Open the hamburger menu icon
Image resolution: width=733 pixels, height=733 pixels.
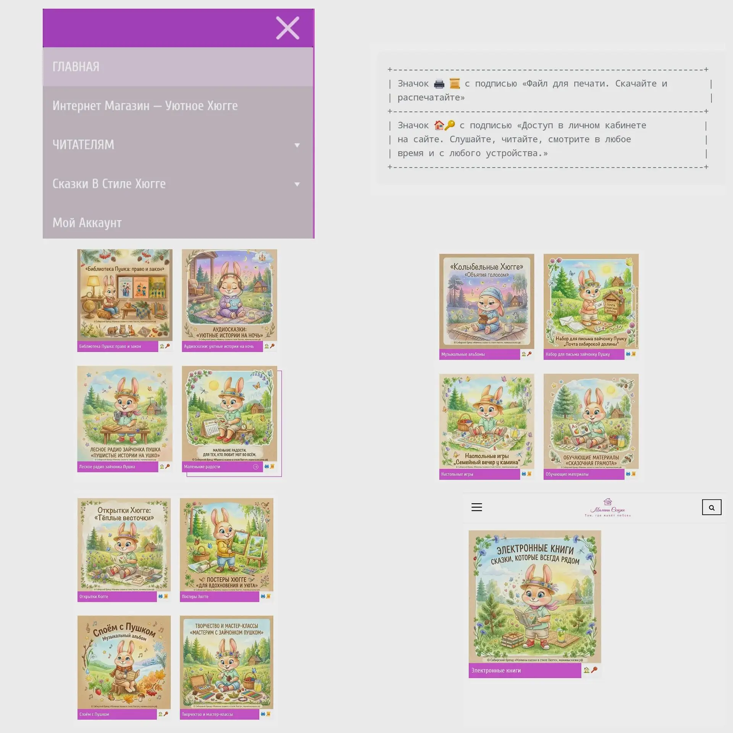476,507
